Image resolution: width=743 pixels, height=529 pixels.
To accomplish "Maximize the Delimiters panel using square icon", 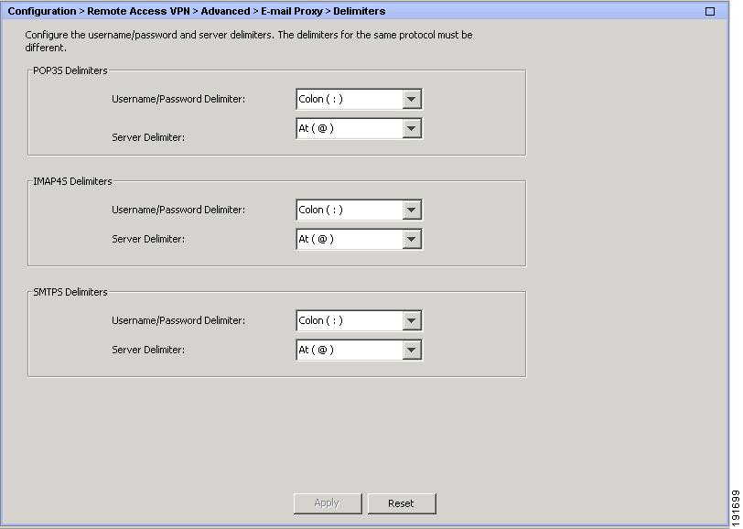I will [x=710, y=11].
